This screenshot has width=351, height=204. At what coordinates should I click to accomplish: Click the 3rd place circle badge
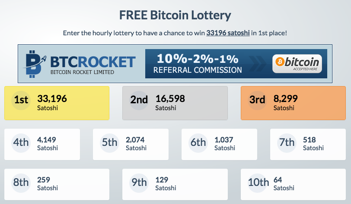pyautogui.click(x=257, y=100)
